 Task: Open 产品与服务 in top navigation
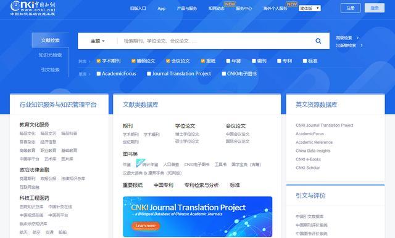click(x=187, y=8)
